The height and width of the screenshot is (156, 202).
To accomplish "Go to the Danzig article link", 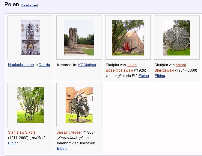I will [x=44, y=65].
